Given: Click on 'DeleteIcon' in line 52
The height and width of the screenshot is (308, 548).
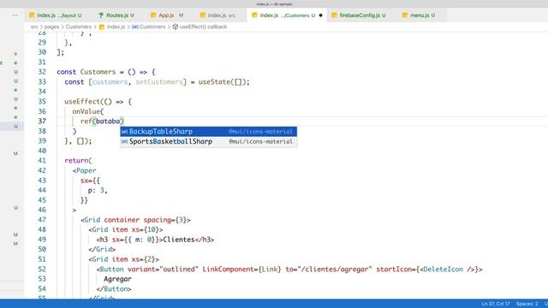Looking at the screenshot, I should point(444,269).
